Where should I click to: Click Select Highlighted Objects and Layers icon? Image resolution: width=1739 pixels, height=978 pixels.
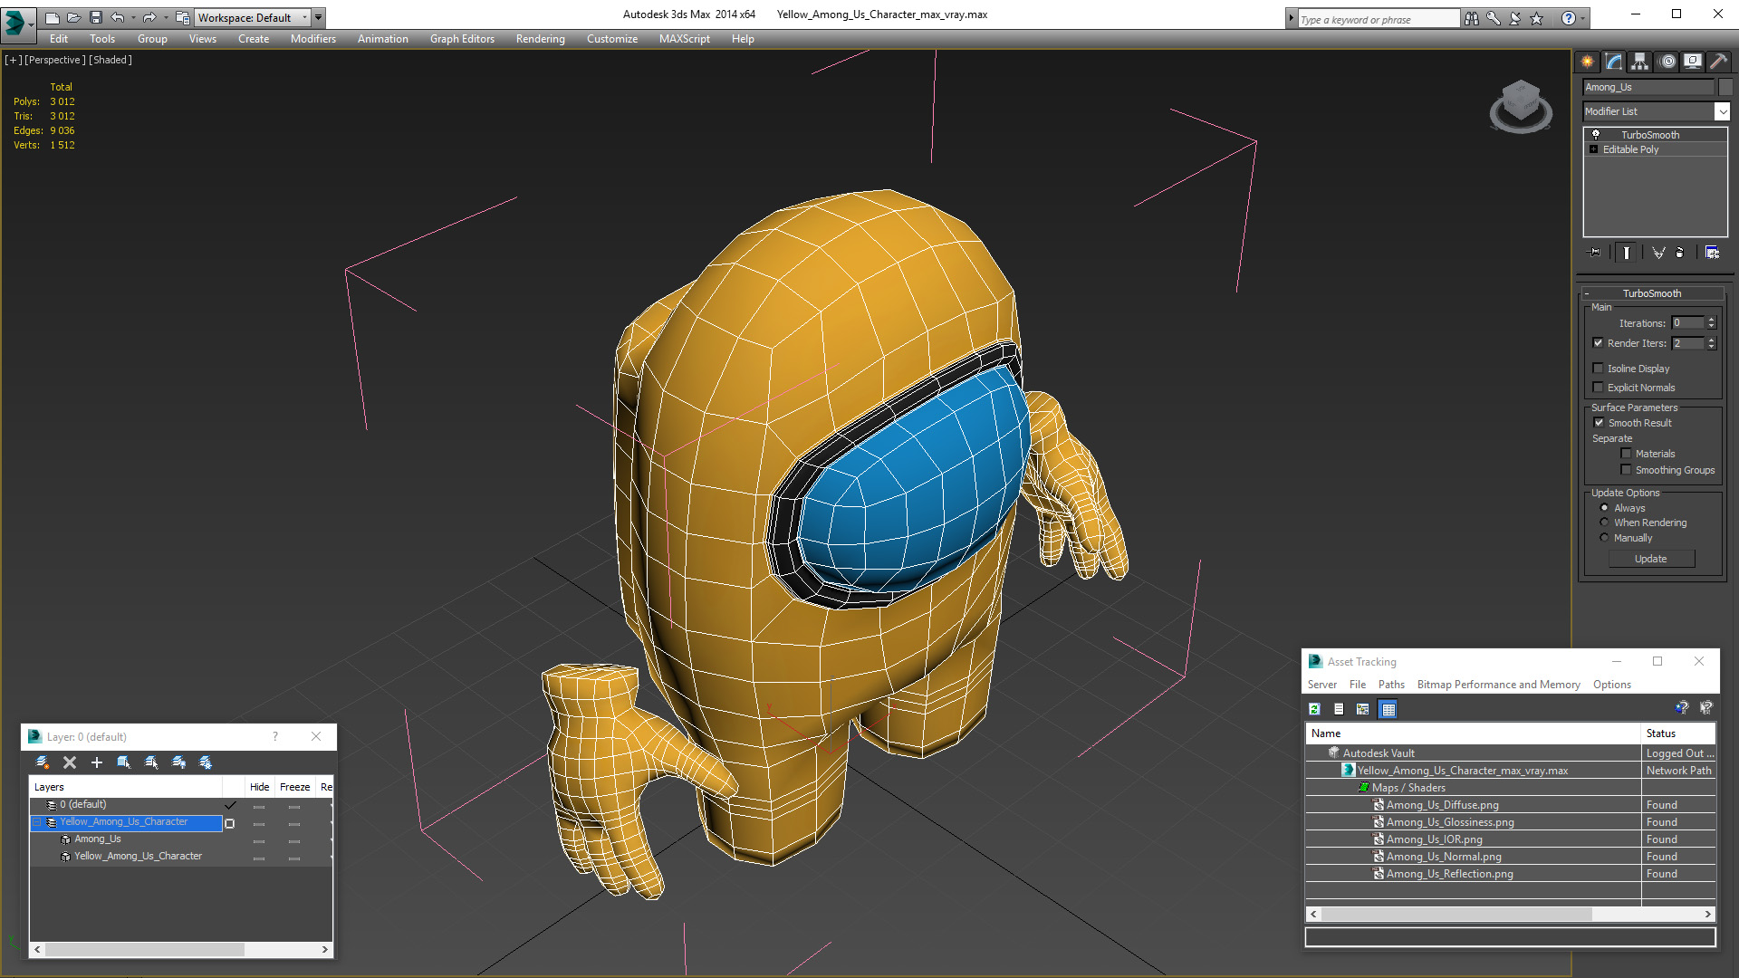pos(124,762)
